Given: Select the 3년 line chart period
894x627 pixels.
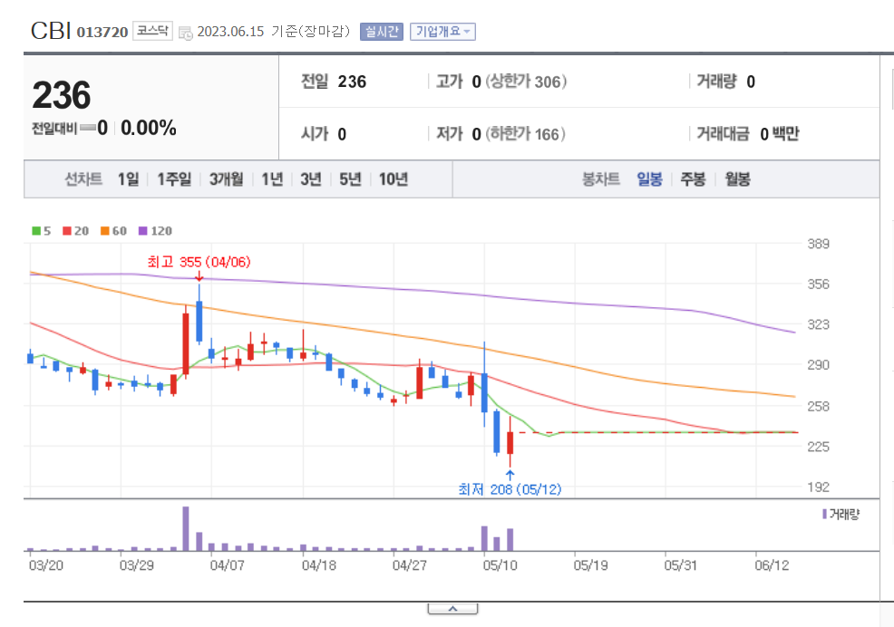Looking at the screenshot, I should [x=311, y=179].
